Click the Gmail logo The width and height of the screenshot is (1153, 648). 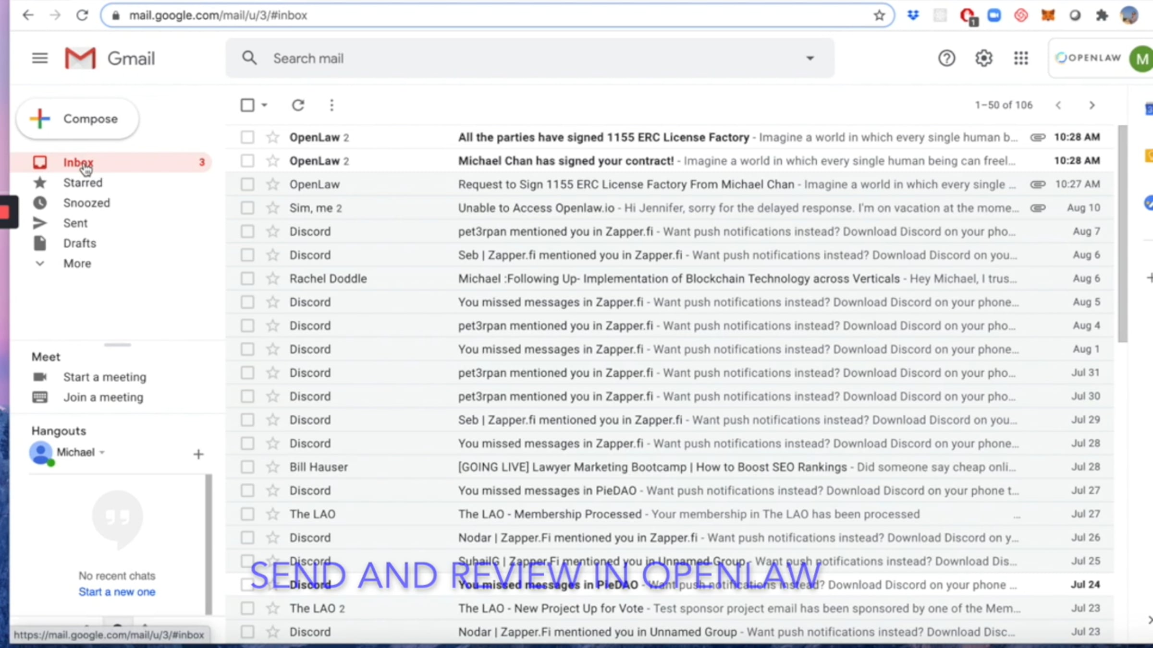(x=110, y=59)
